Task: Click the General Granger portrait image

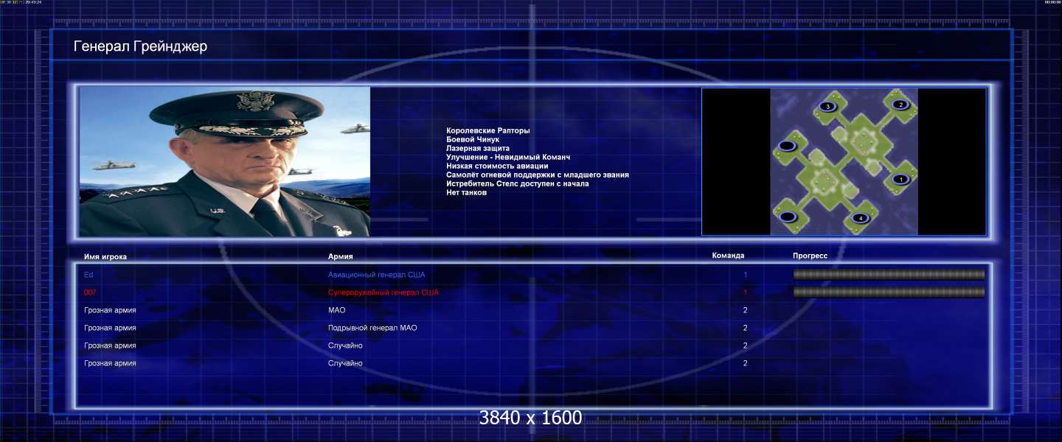Action: pos(225,161)
